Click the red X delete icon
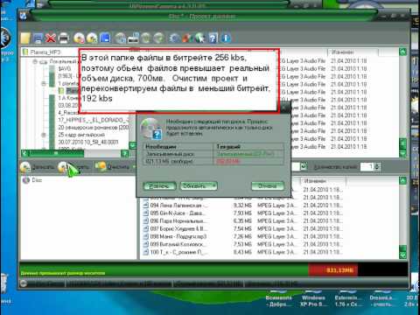The height and width of the screenshot is (315, 420). tap(51, 38)
